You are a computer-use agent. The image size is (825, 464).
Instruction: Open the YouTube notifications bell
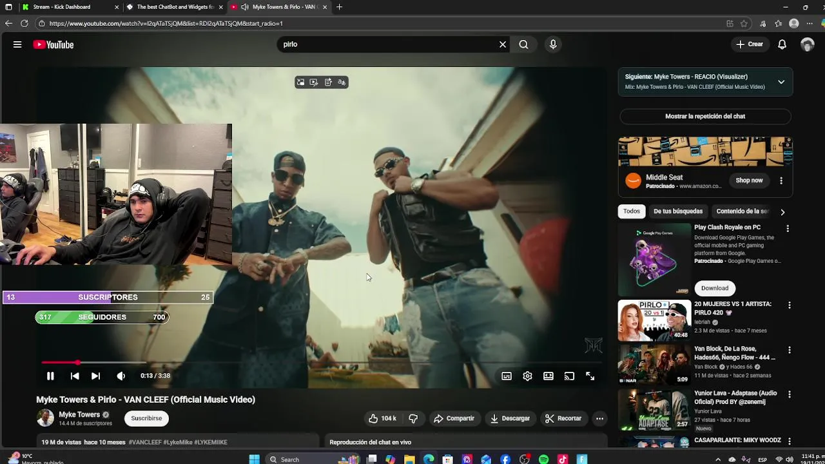coord(782,44)
